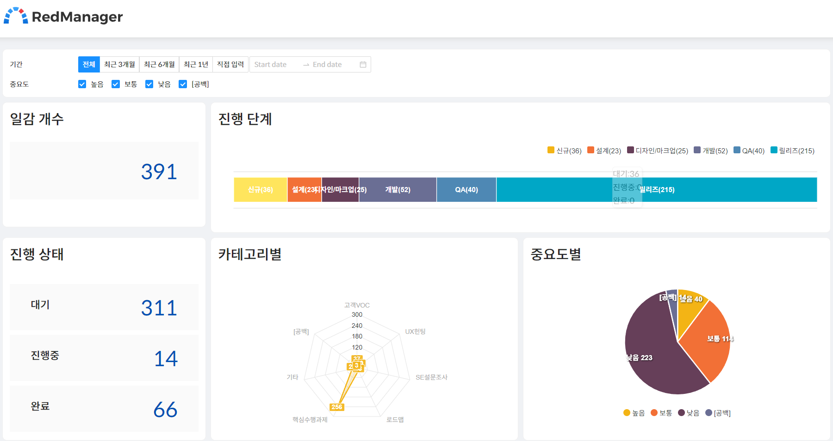The height and width of the screenshot is (441, 833).
Task: Switch to the 최근 1년 period tab
Action: pyautogui.click(x=196, y=64)
